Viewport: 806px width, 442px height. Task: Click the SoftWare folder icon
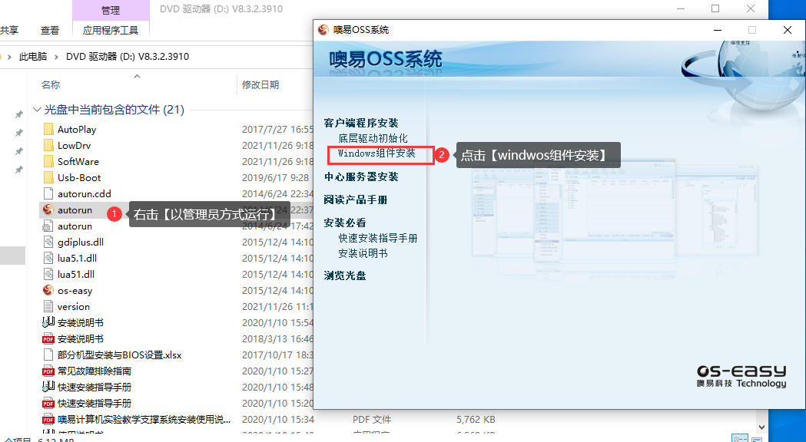tap(48, 161)
